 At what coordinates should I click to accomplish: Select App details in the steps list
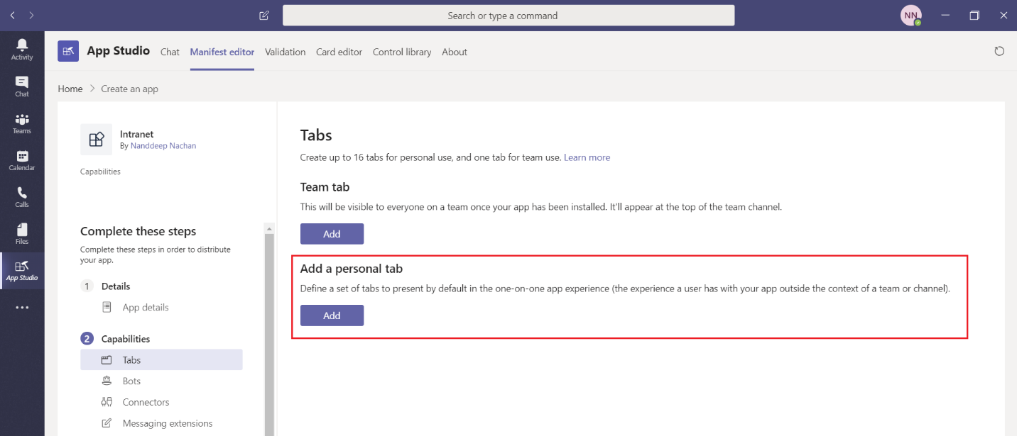tap(145, 308)
